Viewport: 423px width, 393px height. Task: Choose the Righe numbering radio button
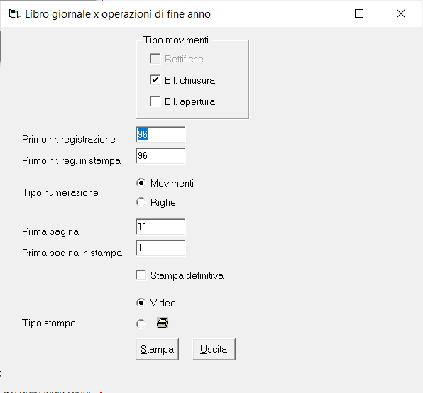pyautogui.click(x=141, y=202)
